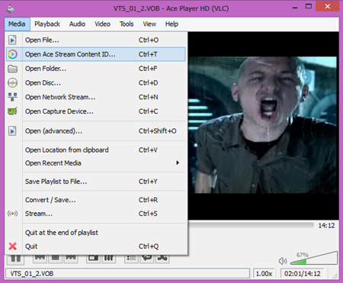Screen dimensions: 343x283
Task: Open the Media menu
Action: coord(17,24)
